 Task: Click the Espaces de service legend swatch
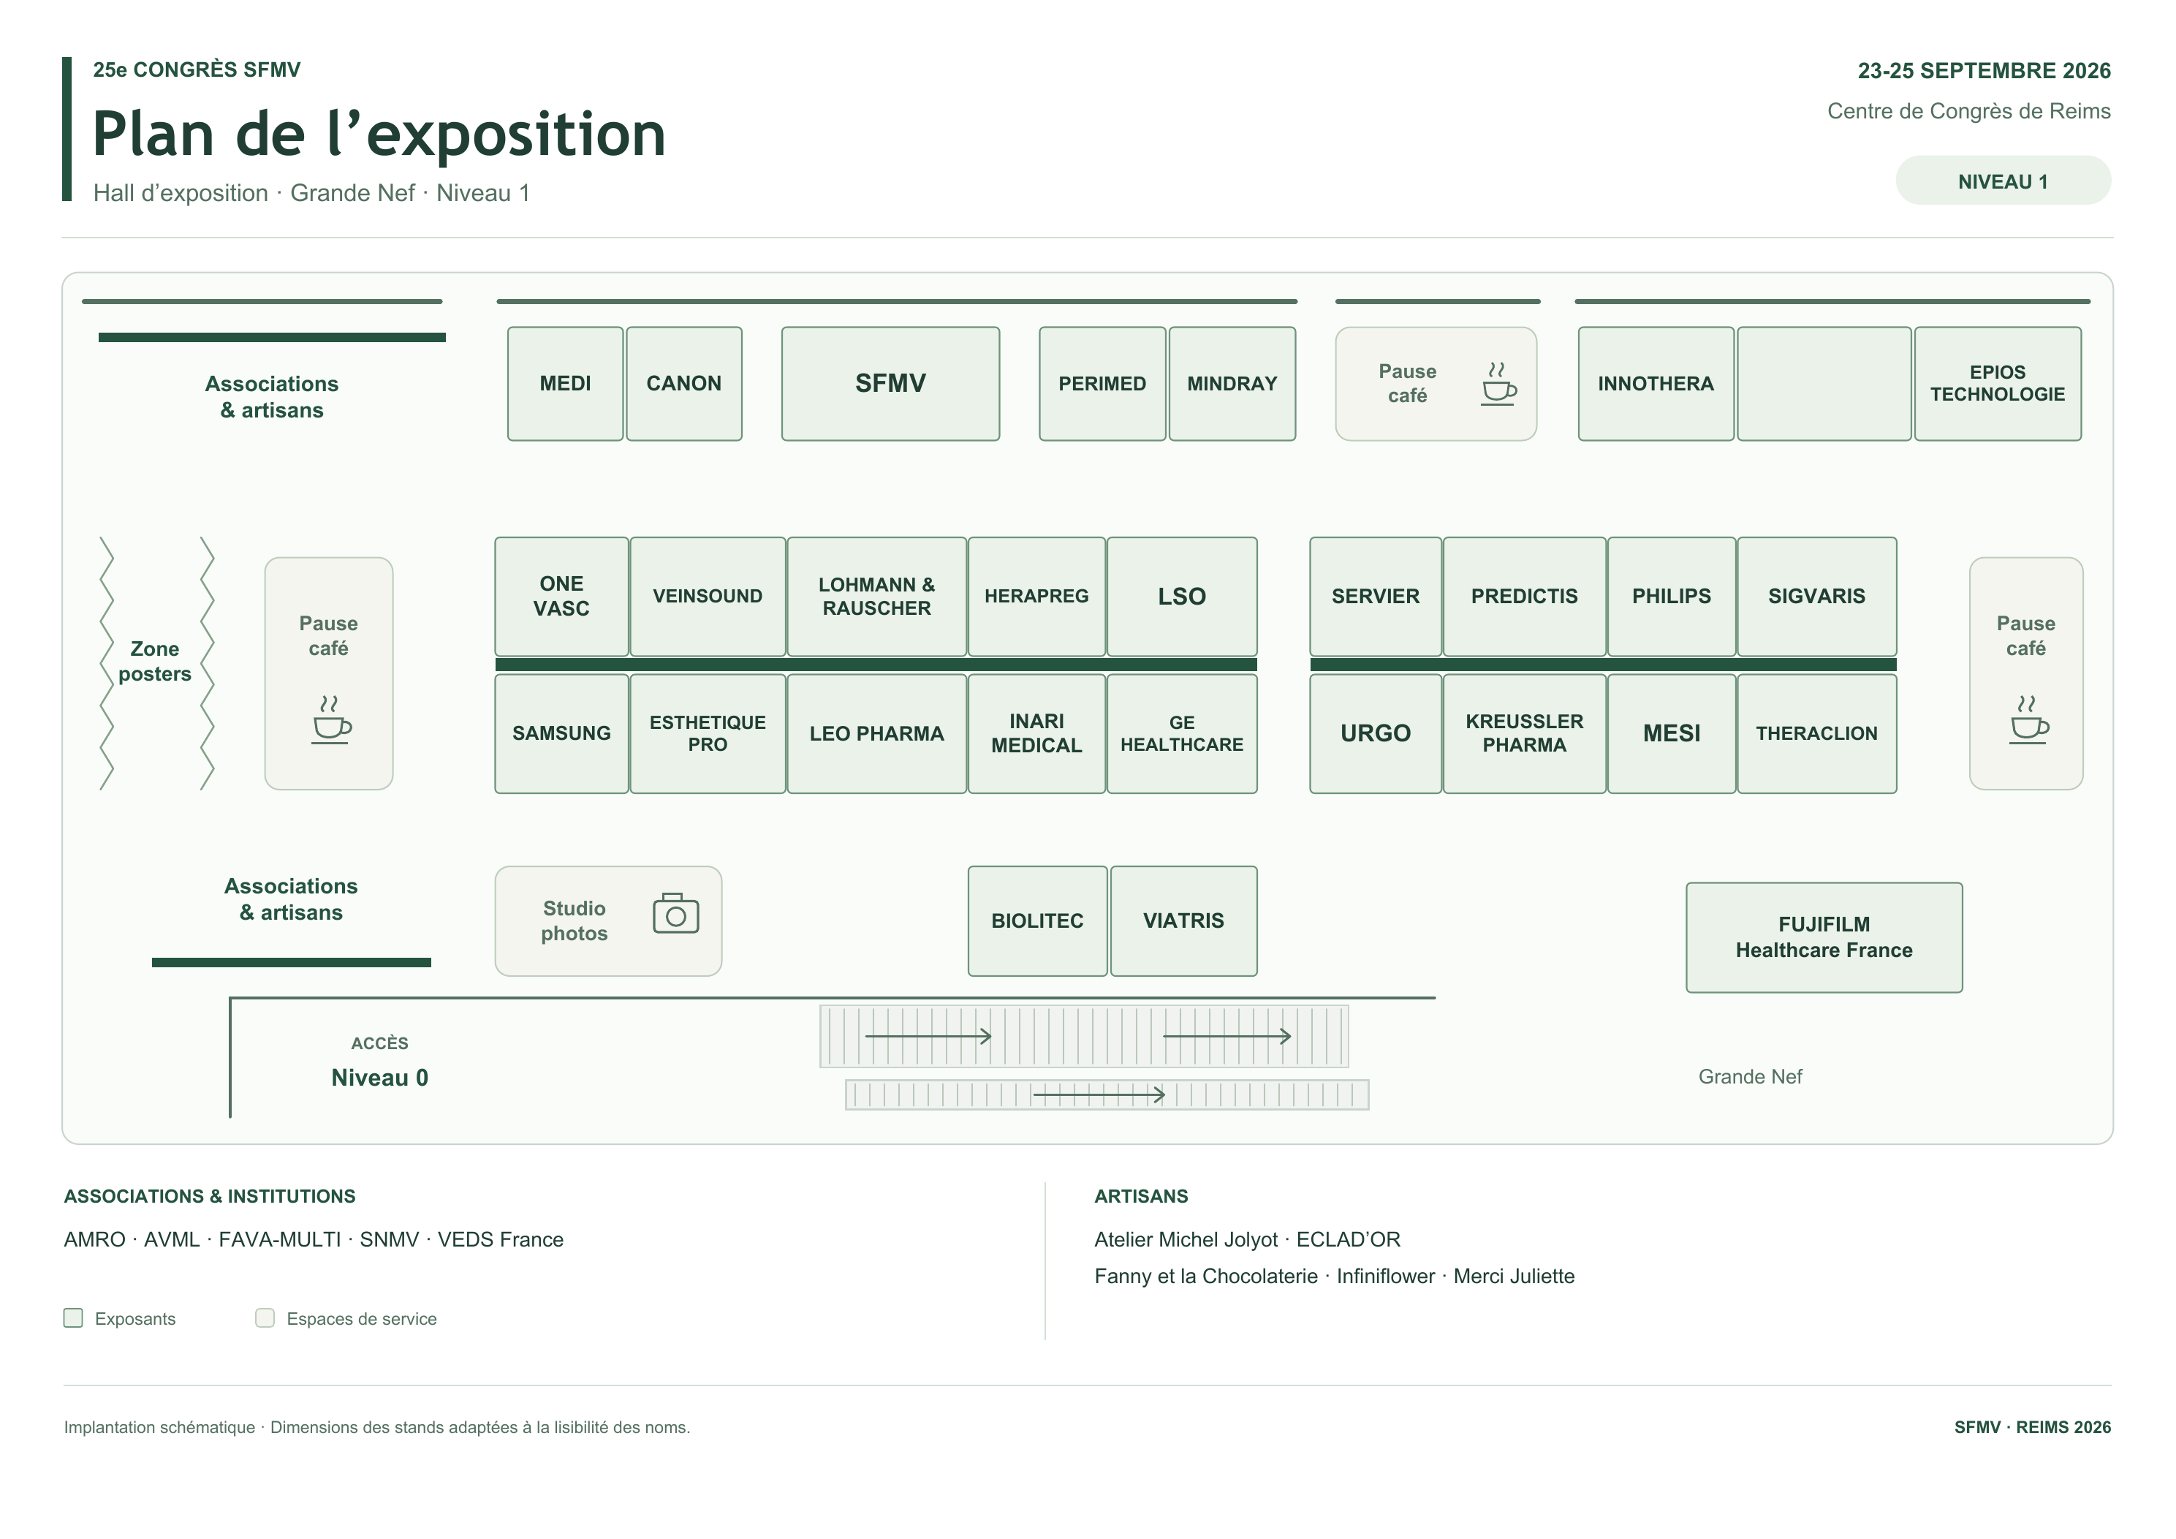(265, 1318)
